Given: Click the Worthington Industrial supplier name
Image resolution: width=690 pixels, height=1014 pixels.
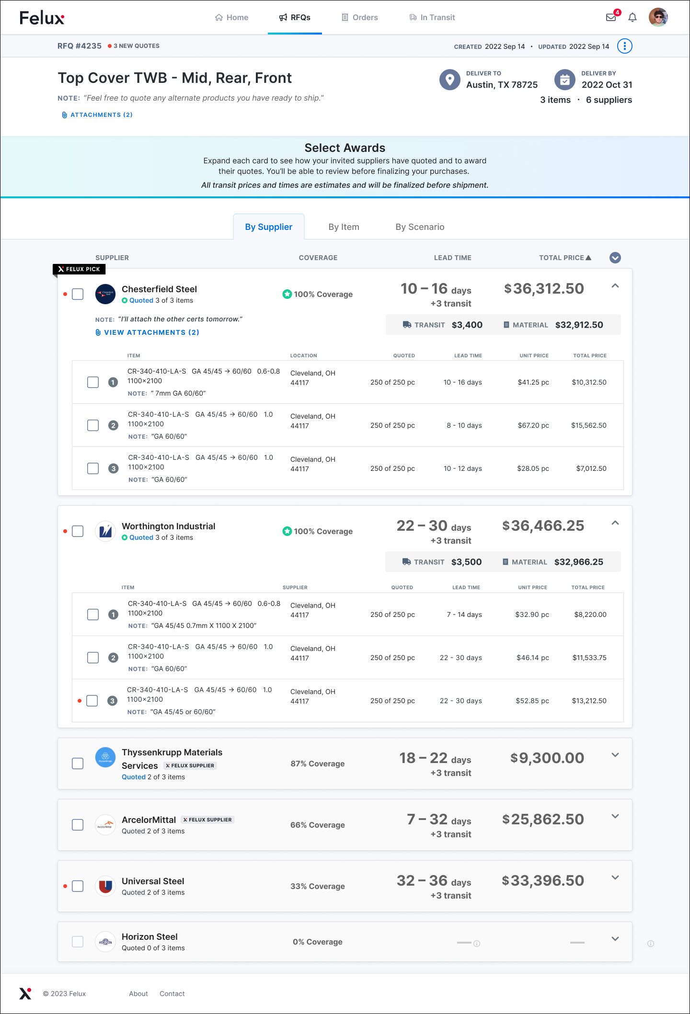Looking at the screenshot, I should coord(169,526).
